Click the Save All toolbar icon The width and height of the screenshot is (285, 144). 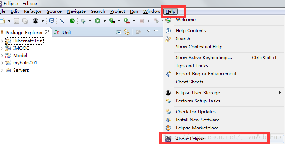[x=25, y=21]
